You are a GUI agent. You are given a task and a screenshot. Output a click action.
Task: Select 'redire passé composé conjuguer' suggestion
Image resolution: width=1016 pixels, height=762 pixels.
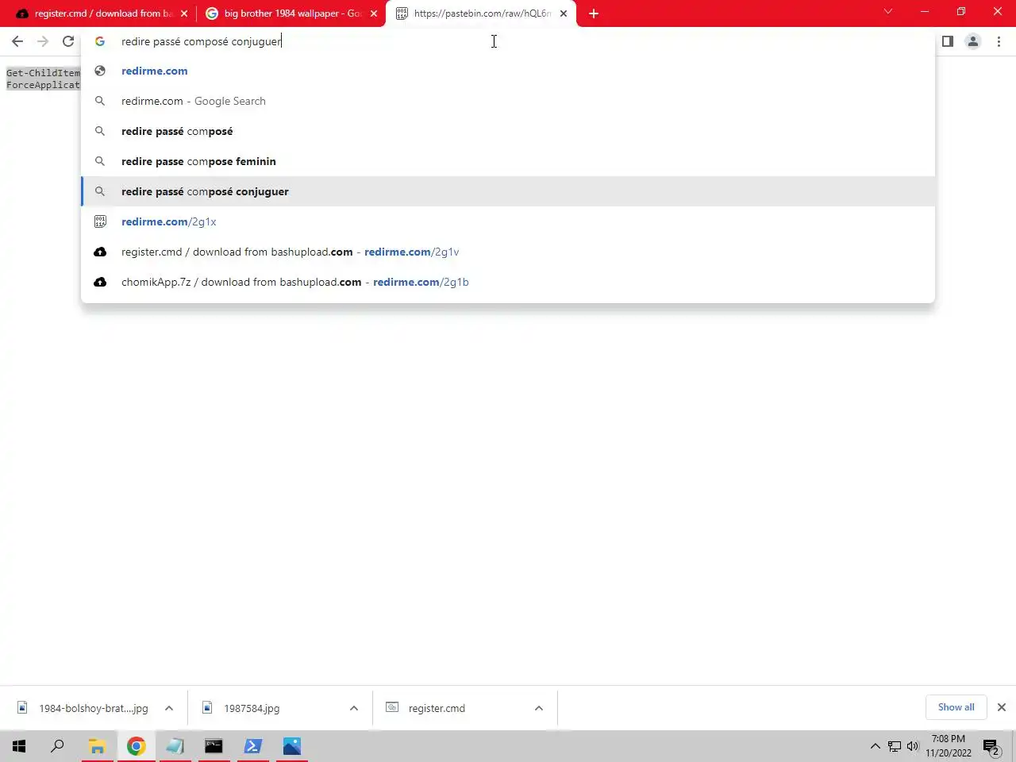pyautogui.click(x=508, y=191)
